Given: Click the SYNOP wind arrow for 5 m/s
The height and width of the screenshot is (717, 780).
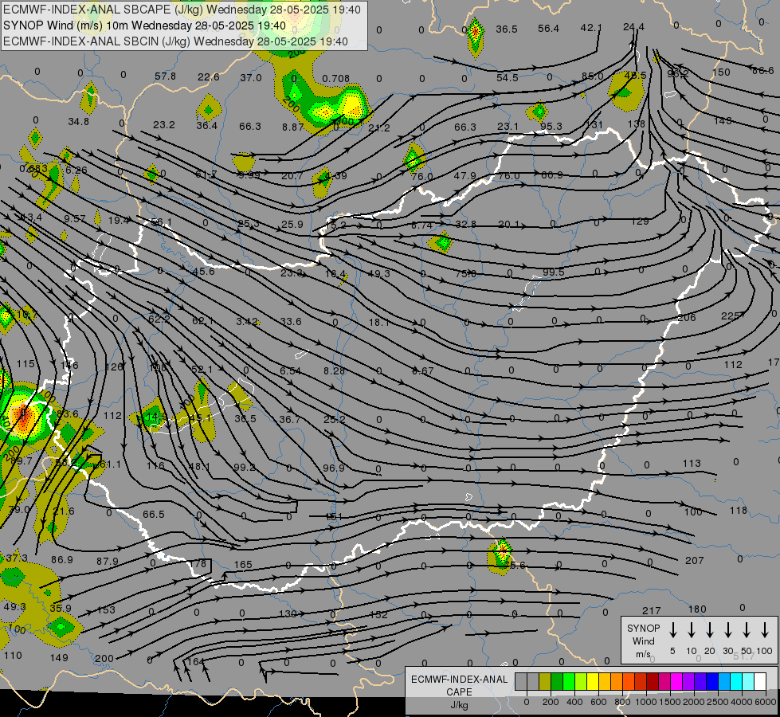Looking at the screenshot, I should 672,629.
